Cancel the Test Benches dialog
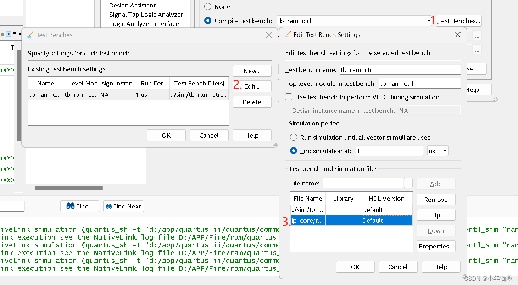 209,135
